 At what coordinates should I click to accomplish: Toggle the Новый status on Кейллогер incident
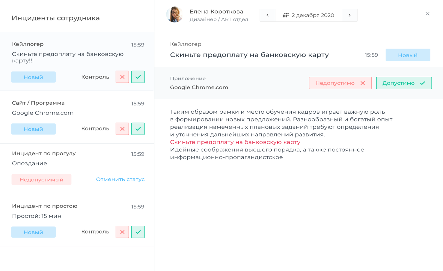point(33,77)
